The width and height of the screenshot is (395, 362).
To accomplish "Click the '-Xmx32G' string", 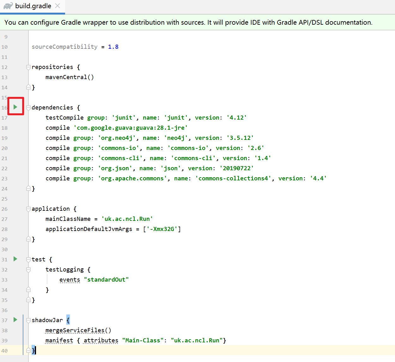I will [162, 229].
